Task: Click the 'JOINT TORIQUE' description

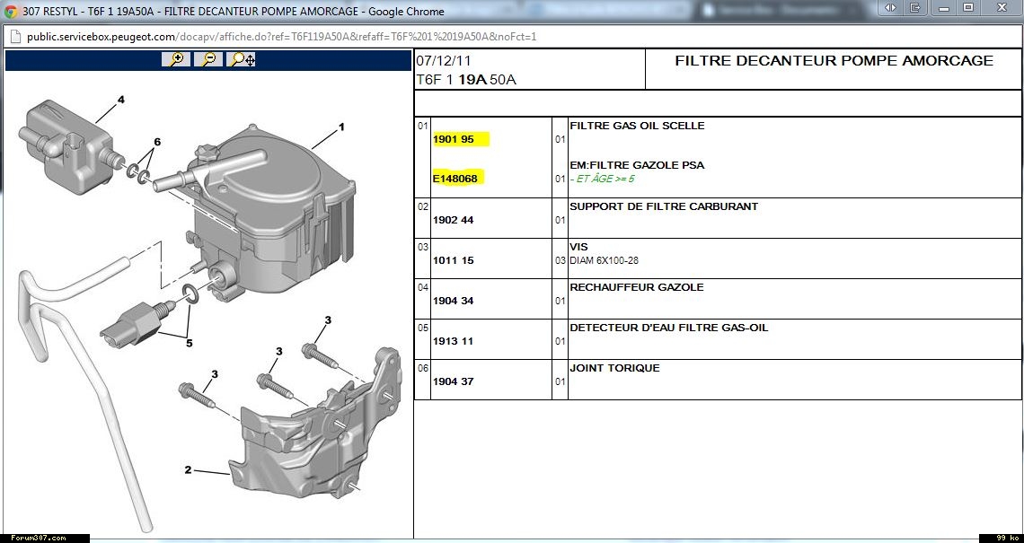Action: coord(614,368)
